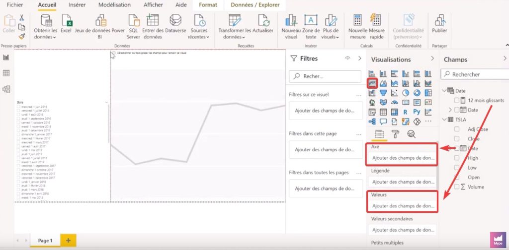Check the Volume field checkbox

(457, 187)
